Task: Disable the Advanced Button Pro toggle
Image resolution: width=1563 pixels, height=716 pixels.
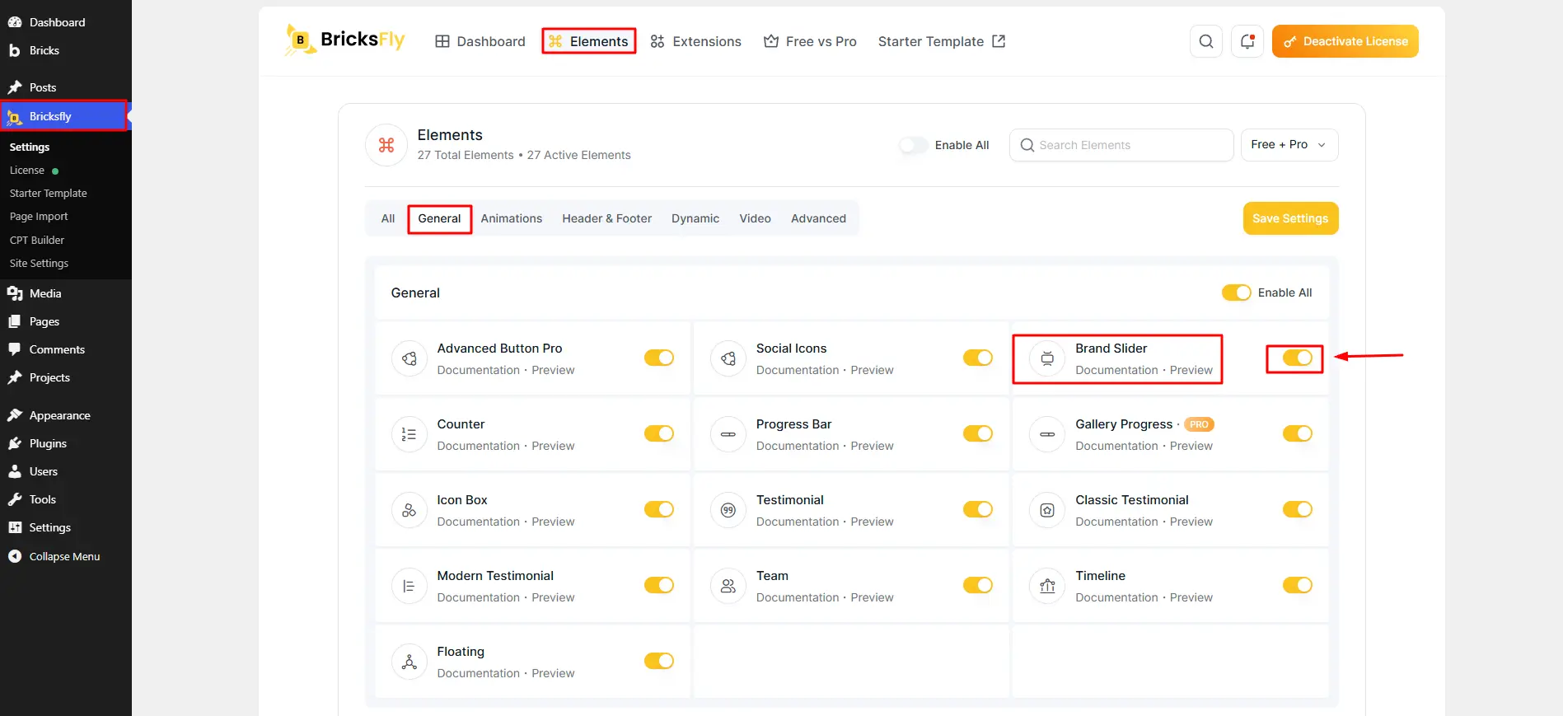Action: [659, 358]
